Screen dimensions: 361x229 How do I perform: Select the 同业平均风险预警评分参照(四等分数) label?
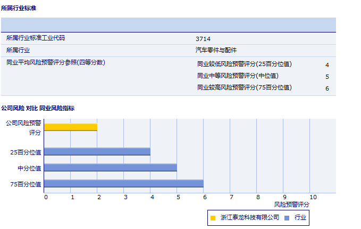point(56,62)
